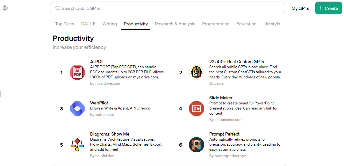344x166 pixels.
Task: Switch to the Top Picks tab
Action: [x=65, y=24]
